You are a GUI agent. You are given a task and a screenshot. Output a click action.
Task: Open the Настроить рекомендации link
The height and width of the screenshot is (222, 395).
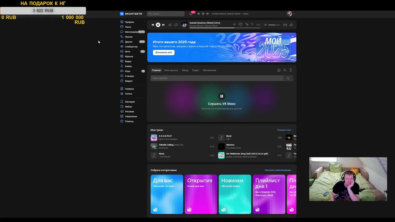[278, 170]
